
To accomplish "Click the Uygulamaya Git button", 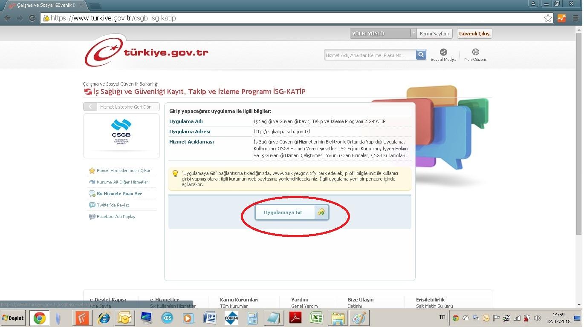I will 292,212.
